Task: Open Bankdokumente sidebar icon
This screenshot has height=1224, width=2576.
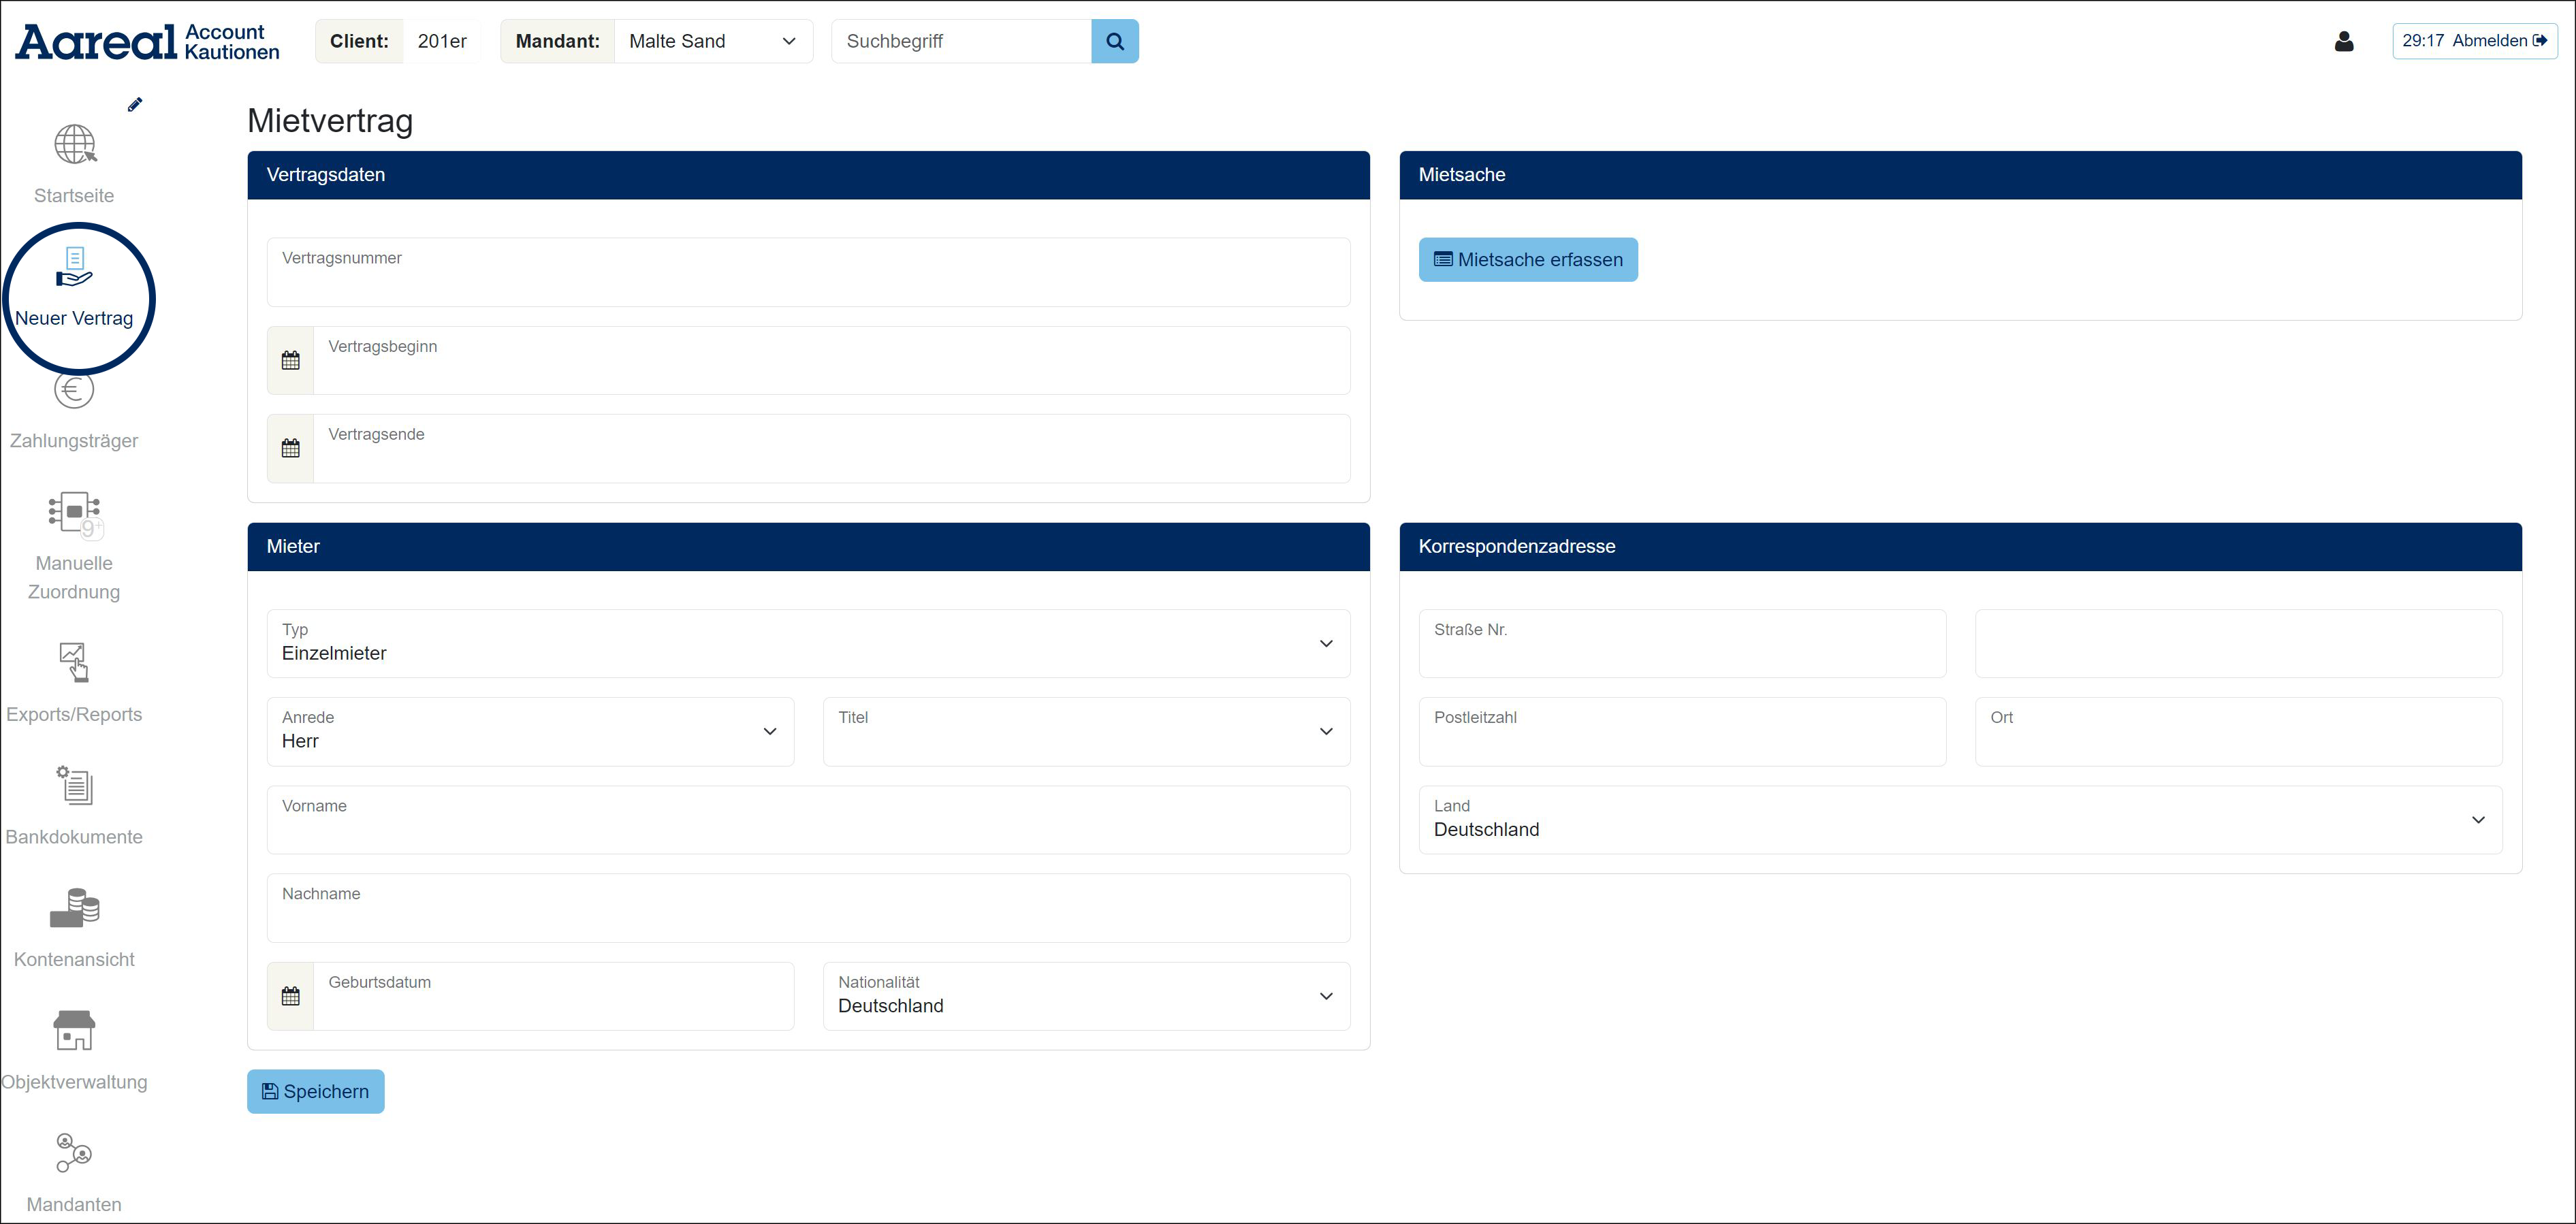Action: pyautogui.click(x=74, y=785)
